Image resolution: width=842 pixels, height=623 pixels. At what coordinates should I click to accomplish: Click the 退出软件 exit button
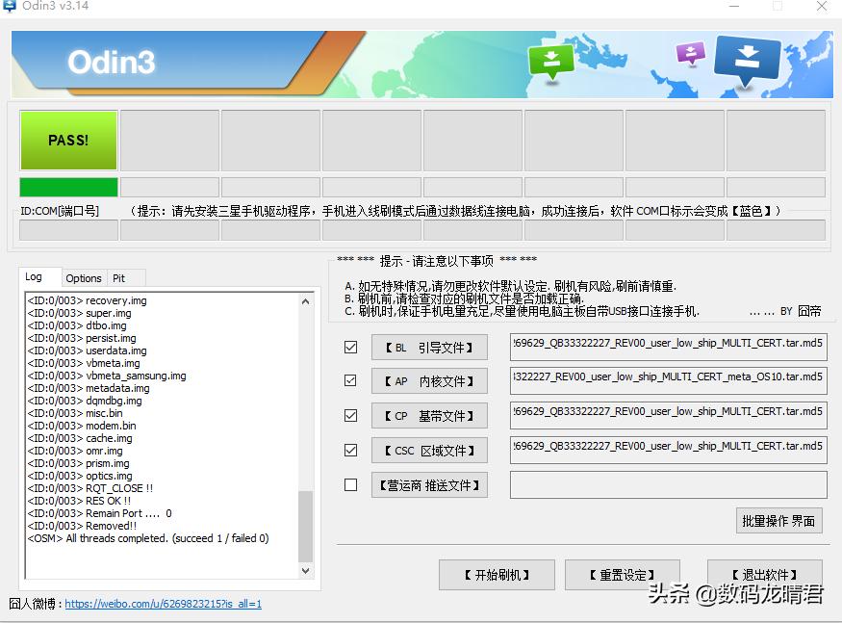click(x=765, y=575)
